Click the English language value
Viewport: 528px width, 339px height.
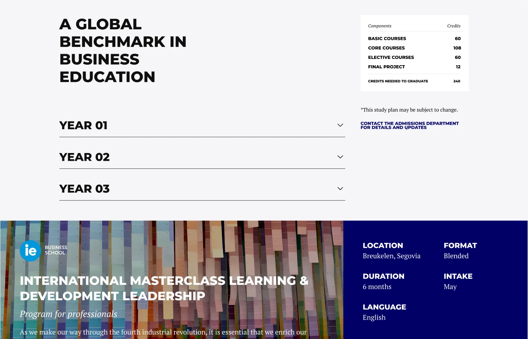pos(374,317)
